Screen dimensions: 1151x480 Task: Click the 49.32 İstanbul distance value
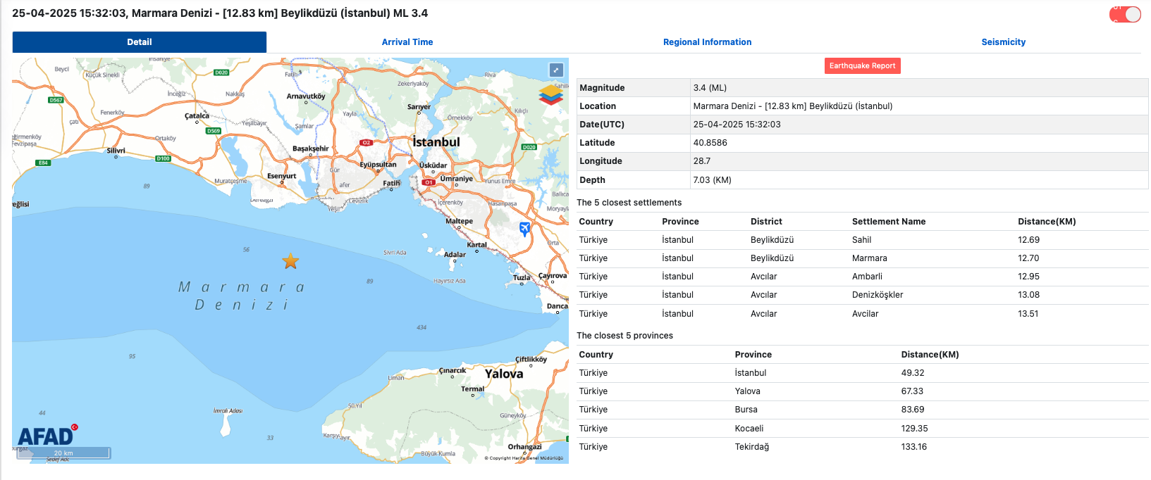tap(913, 373)
